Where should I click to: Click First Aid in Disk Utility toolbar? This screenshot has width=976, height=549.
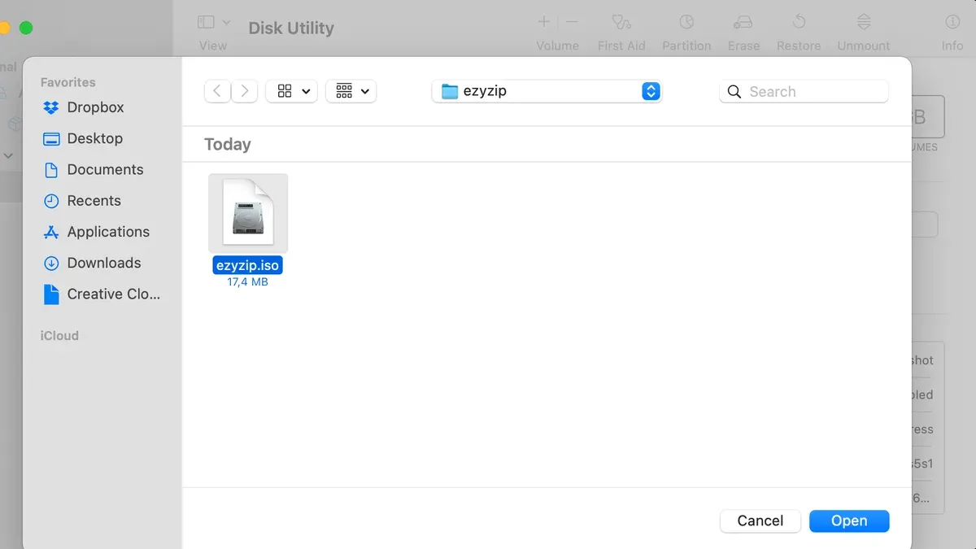pos(621,33)
